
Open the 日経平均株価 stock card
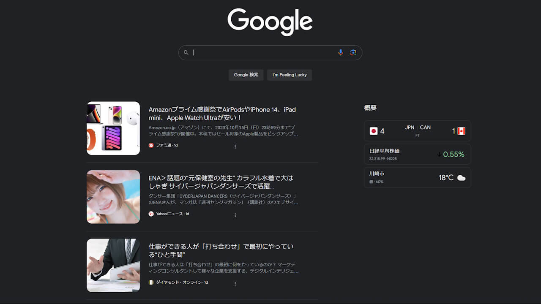[x=418, y=154]
